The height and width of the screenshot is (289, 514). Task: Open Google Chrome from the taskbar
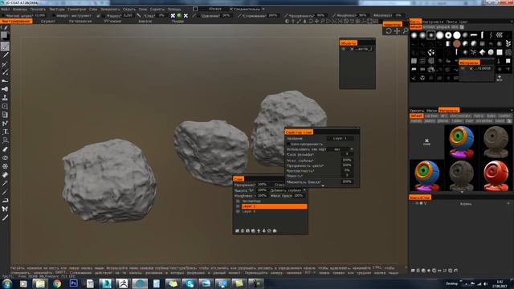[x=57, y=283]
